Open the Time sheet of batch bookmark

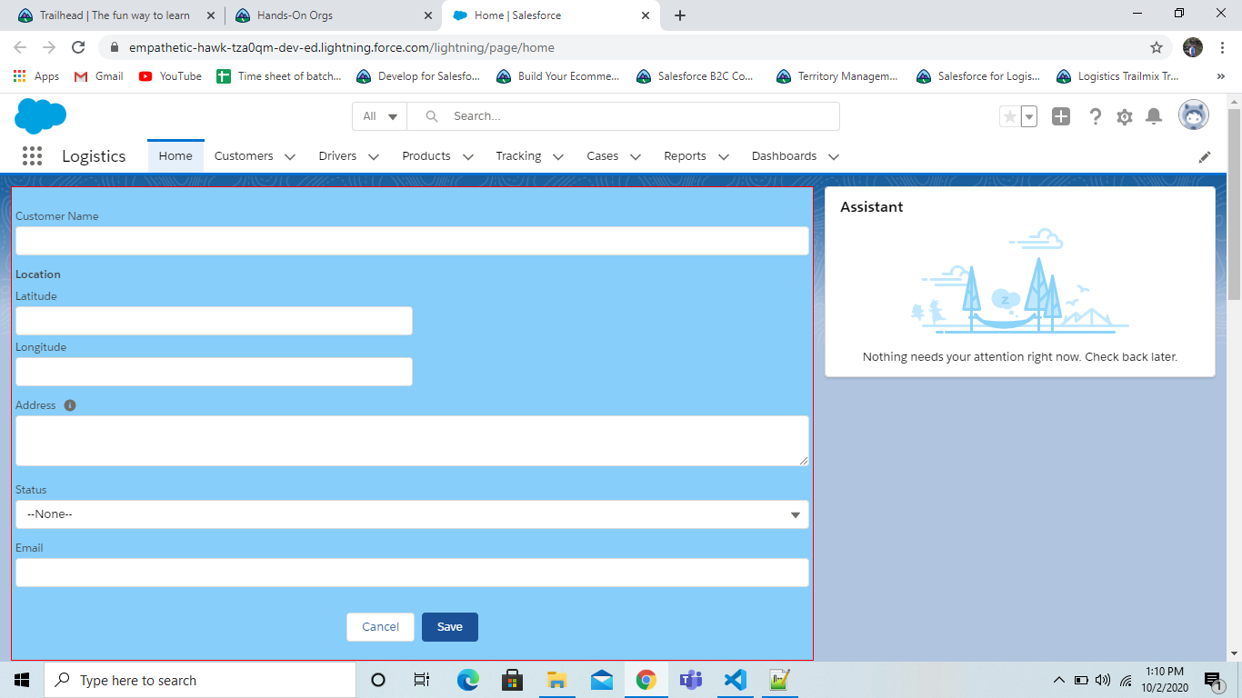tap(279, 76)
